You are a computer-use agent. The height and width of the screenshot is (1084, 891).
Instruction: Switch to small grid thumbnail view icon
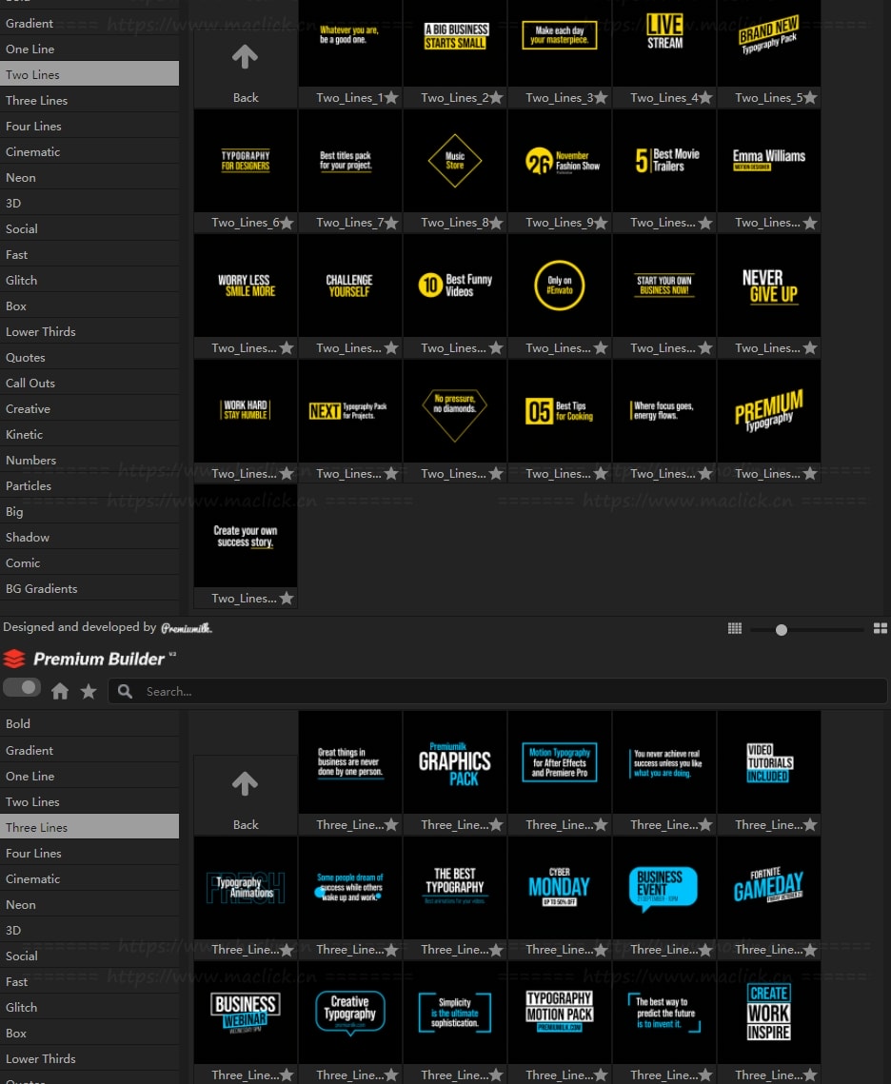[x=735, y=628]
